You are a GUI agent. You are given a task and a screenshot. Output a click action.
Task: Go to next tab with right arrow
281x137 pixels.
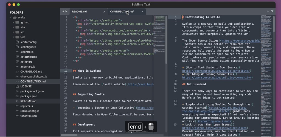pos(66,11)
